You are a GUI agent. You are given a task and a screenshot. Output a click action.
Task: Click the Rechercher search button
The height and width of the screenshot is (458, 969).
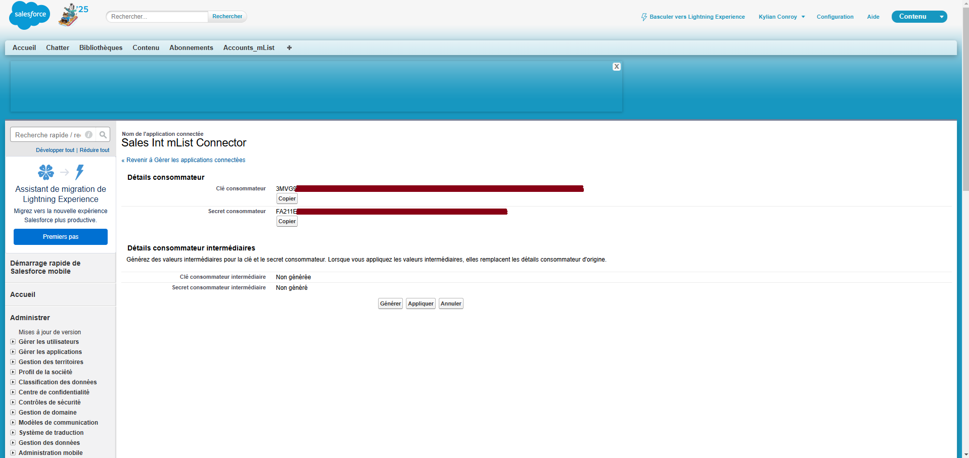point(227,17)
